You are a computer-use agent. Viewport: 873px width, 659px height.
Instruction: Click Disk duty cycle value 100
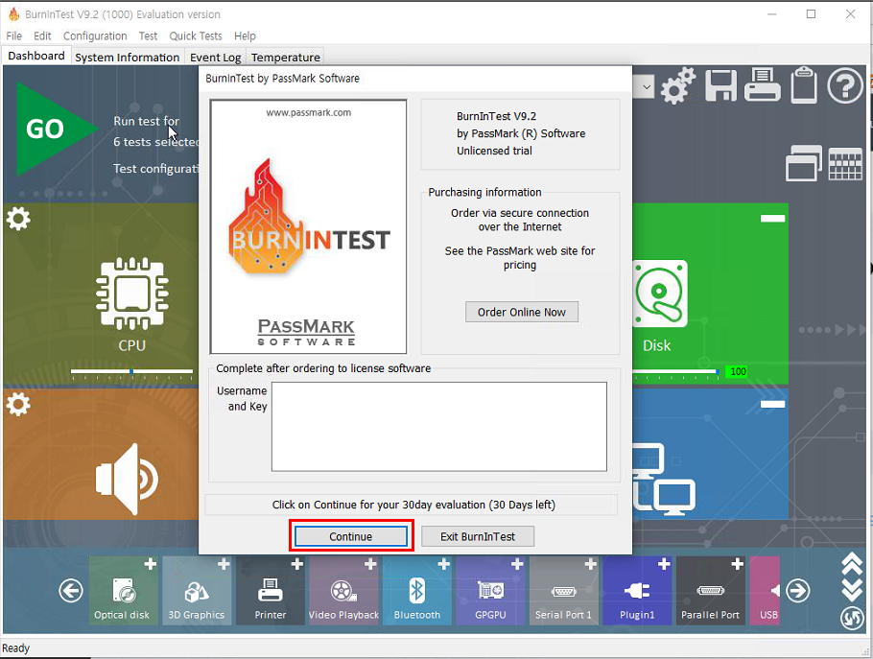tap(738, 371)
